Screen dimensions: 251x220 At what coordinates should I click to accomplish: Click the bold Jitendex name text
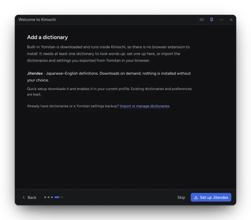point(35,73)
